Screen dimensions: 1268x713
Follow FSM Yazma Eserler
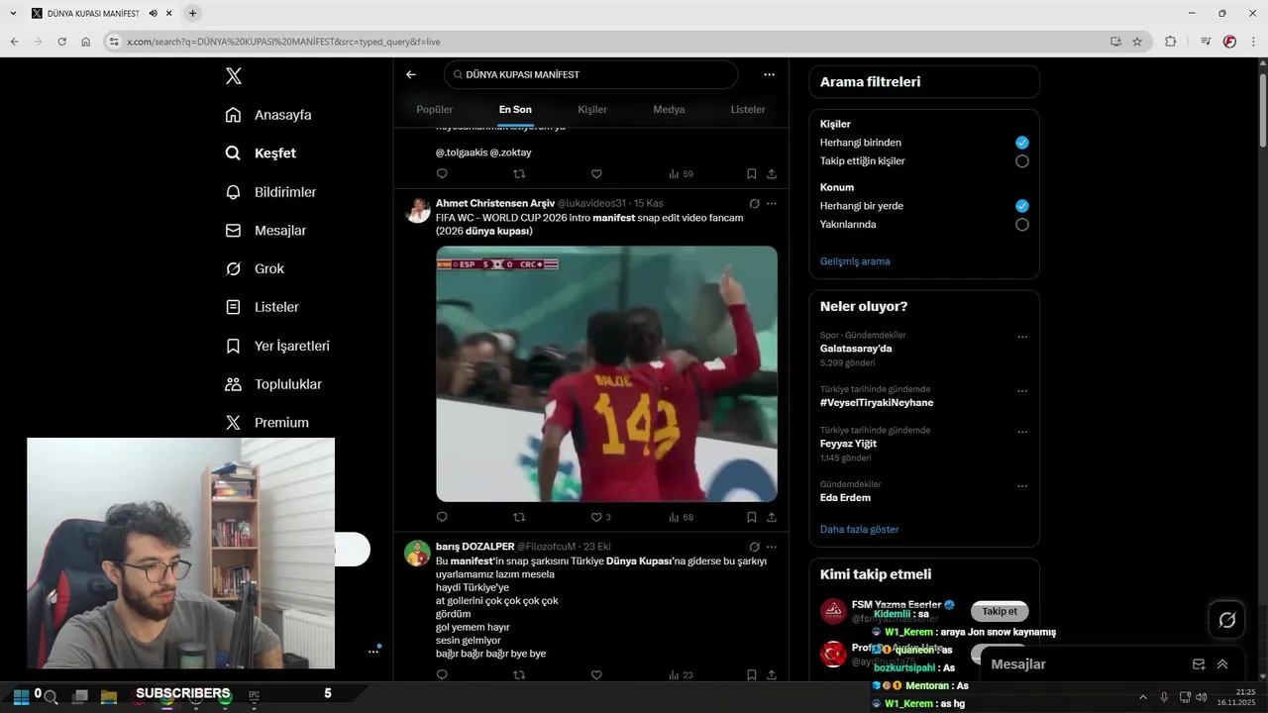(1000, 611)
